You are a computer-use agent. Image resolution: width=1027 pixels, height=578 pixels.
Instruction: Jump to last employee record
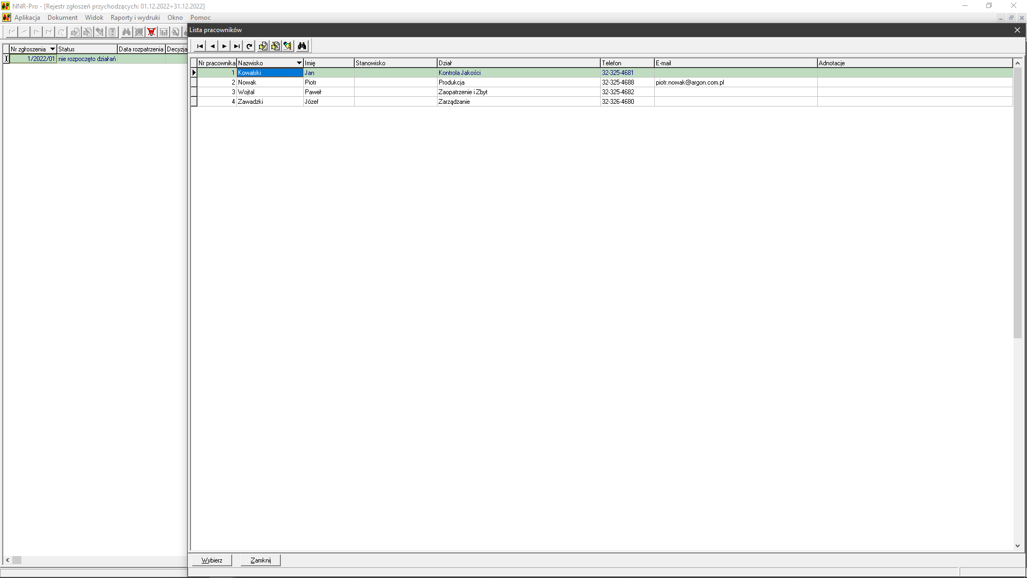pos(237,46)
